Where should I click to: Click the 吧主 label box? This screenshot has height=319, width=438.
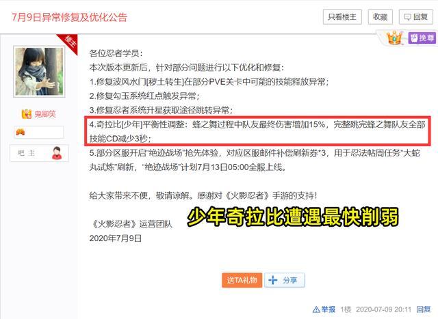[39, 153]
